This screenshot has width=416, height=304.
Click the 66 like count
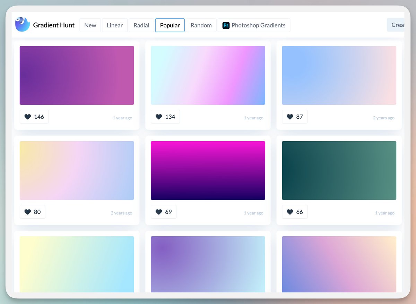[x=300, y=212]
